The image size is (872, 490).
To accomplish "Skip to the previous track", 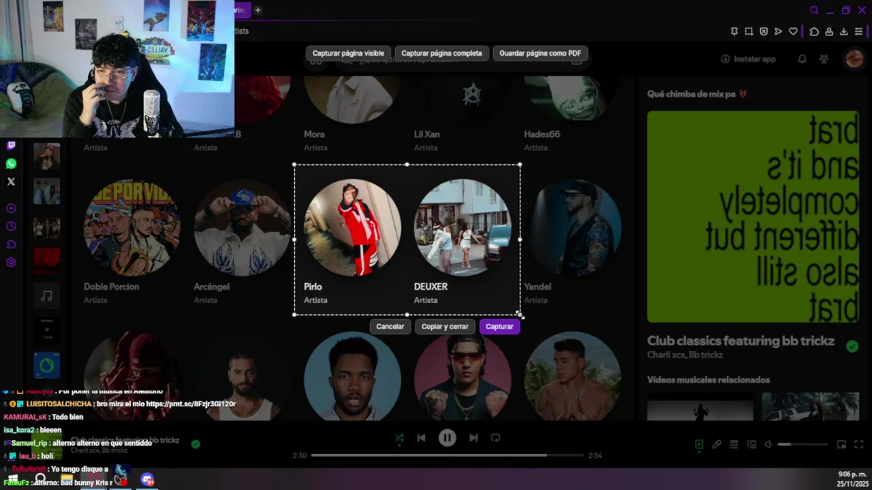I will click(421, 438).
